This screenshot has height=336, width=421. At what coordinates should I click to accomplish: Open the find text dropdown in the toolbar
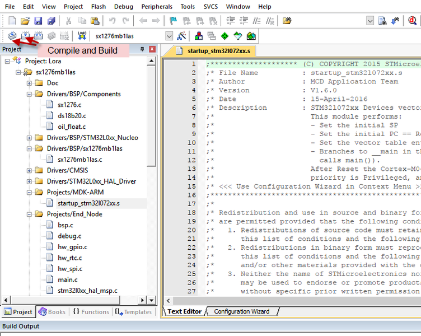click(x=370, y=21)
